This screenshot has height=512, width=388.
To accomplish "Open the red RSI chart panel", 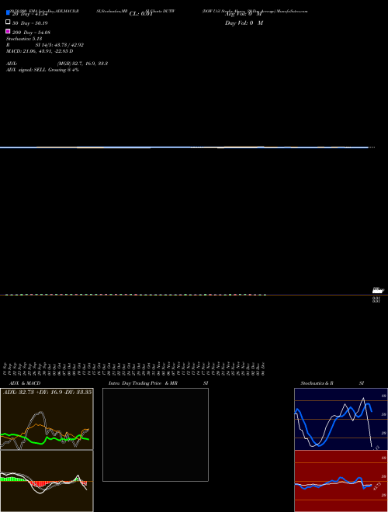I will point(341,481).
